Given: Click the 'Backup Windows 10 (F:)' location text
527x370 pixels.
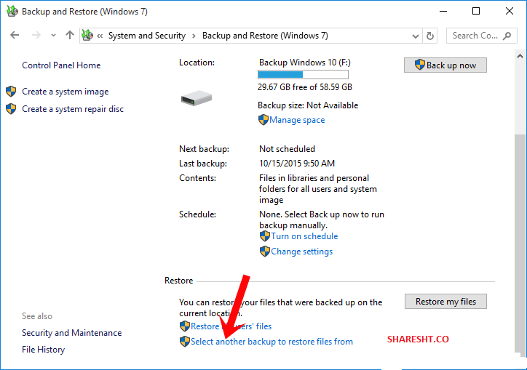Looking at the screenshot, I should (304, 63).
